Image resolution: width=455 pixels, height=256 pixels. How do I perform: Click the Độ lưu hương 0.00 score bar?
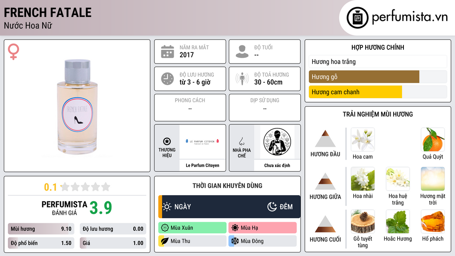point(113,229)
